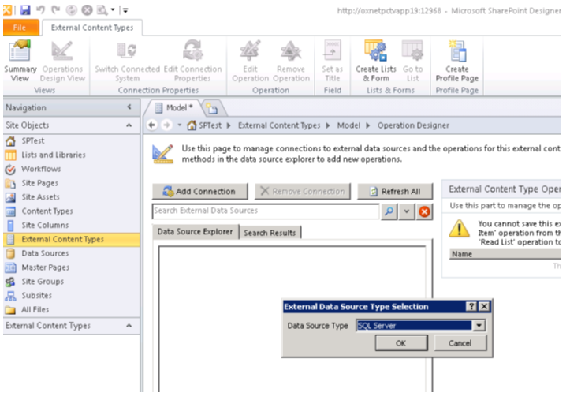570x400 pixels.
Task: Click the Redo icon in title bar
Action: click(x=56, y=9)
